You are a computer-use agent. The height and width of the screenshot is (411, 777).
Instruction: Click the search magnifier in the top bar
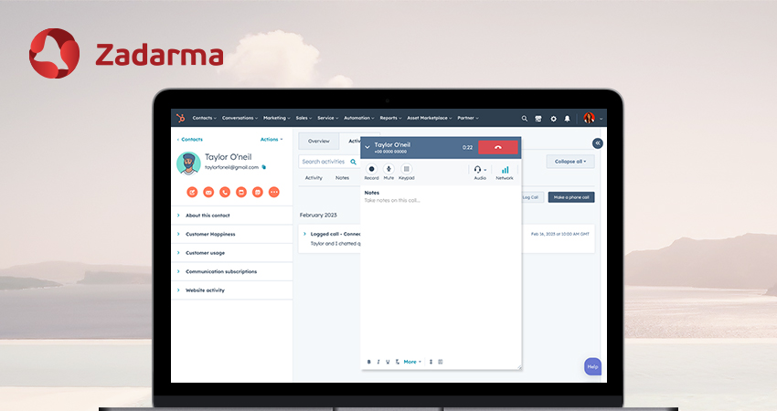(x=525, y=119)
